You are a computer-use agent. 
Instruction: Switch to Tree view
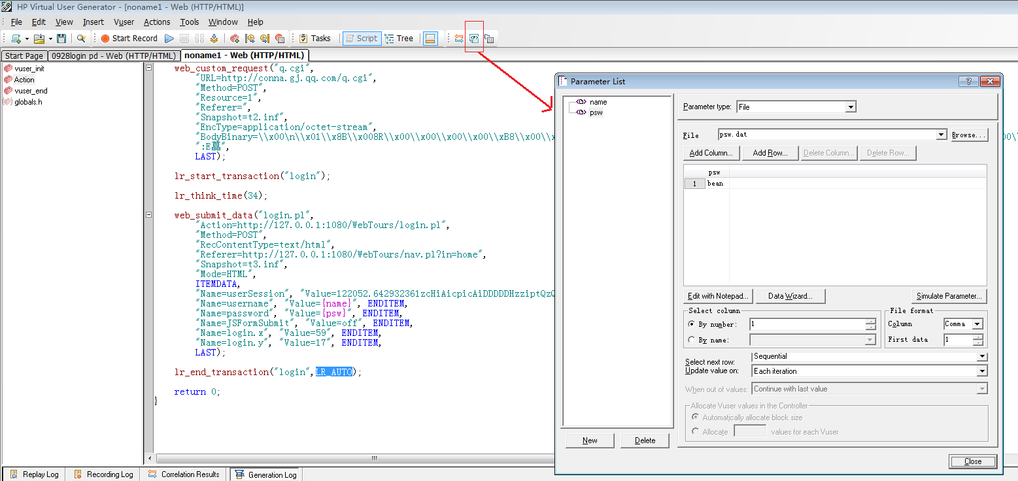pyautogui.click(x=399, y=39)
